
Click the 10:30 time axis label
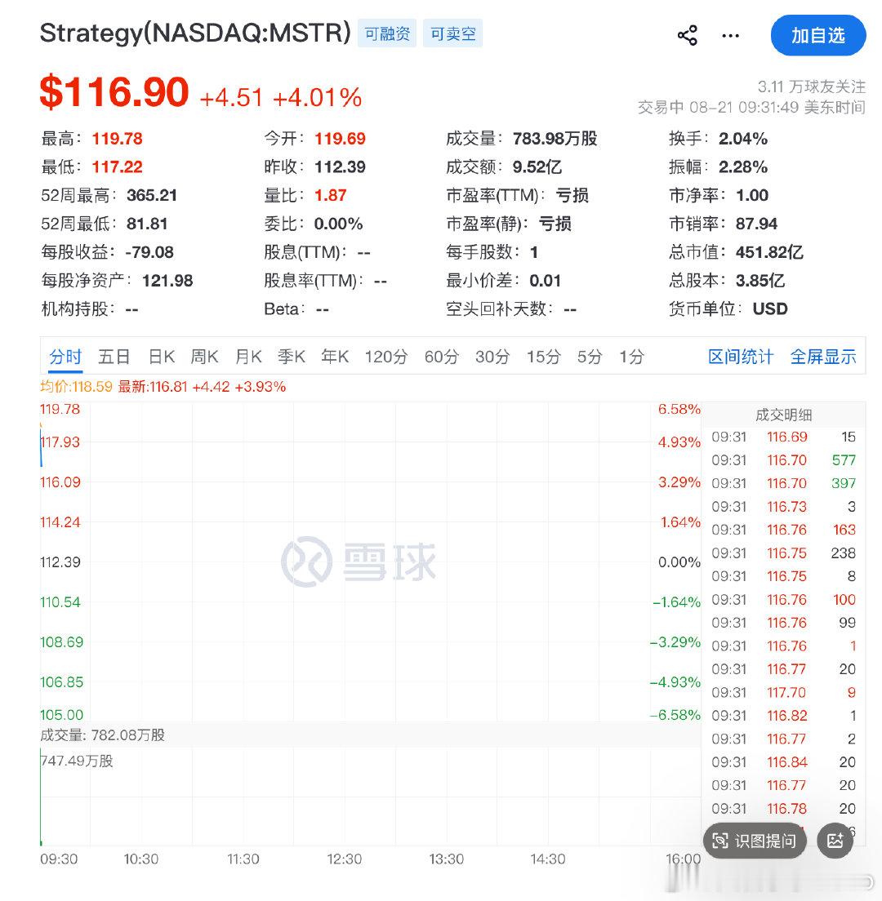(x=140, y=859)
